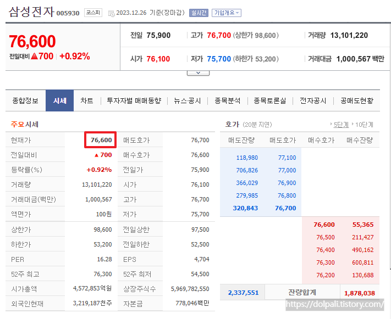Click the bid price 76,600 in 호가 table
Image resolution: width=391 pixels, height=319 pixels.
(324, 225)
